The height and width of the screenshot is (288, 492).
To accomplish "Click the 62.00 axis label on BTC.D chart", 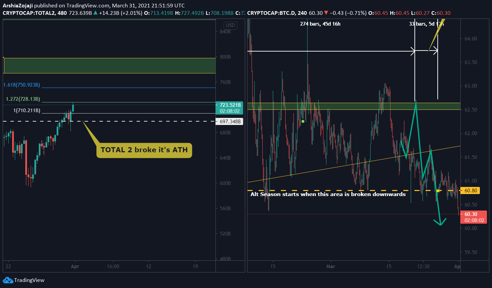I will pyautogui.click(x=471, y=133).
